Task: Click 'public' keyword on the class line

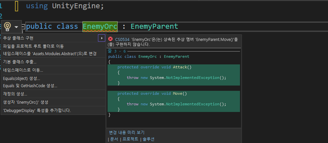Action: click(39, 26)
